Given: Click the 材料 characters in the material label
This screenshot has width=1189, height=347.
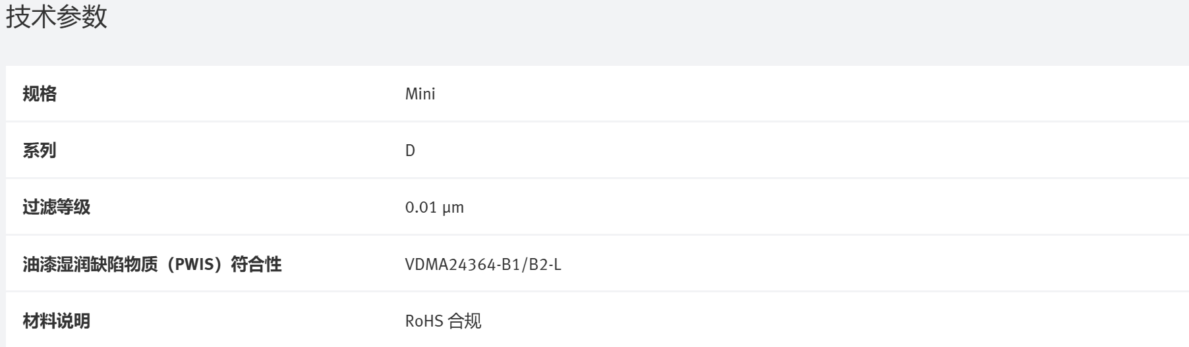Looking at the screenshot, I should click(x=40, y=321).
